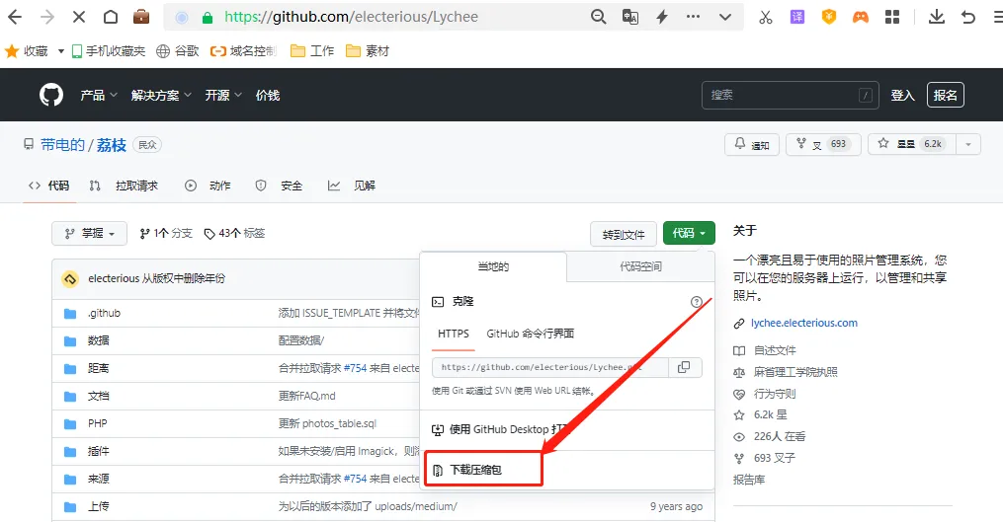Click the clone help question mark icon

(x=697, y=302)
